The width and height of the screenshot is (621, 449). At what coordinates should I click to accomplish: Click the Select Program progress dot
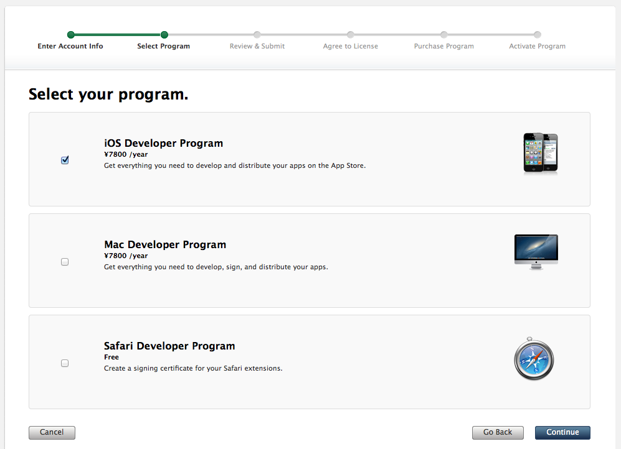tap(164, 35)
